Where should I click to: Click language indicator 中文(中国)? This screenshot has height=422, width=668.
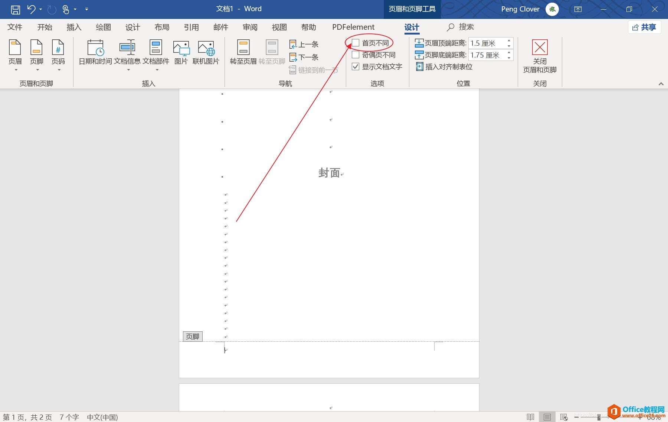[x=102, y=417]
